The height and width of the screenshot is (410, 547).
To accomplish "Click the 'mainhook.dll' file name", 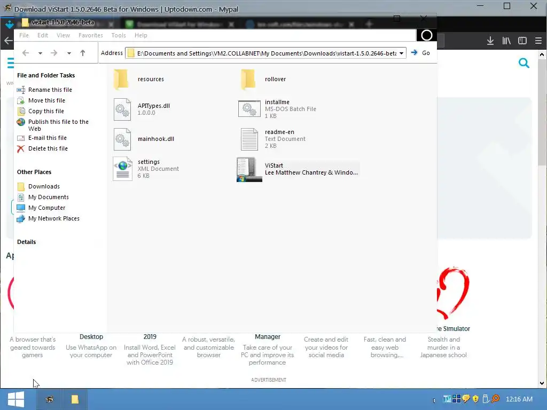I will [x=155, y=139].
